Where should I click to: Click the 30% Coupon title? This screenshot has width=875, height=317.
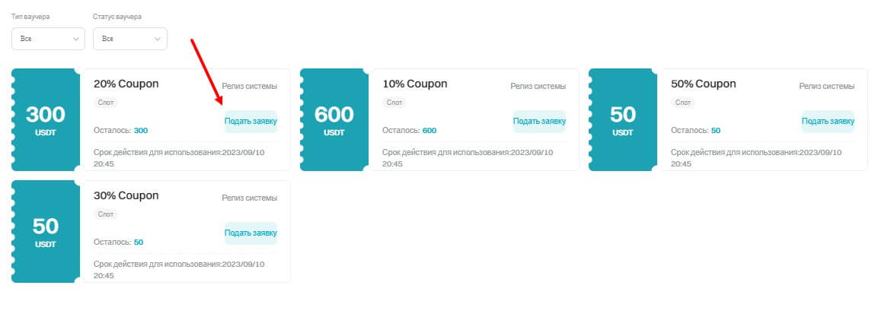126,195
